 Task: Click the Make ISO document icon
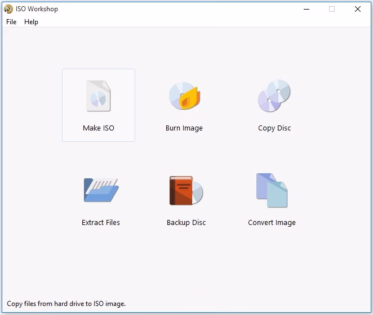tap(98, 96)
